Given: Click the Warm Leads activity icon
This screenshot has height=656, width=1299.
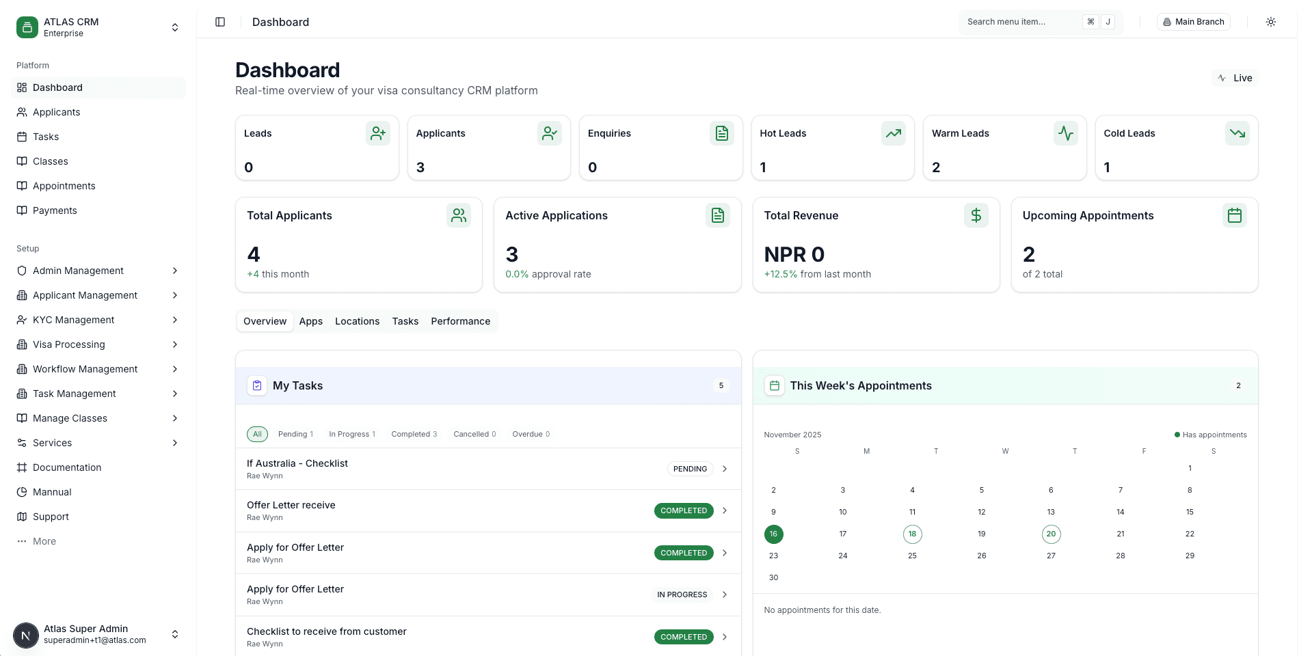Looking at the screenshot, I should 1066,133.
